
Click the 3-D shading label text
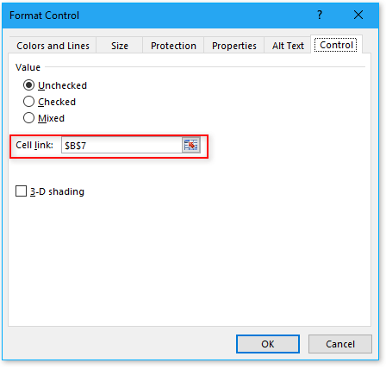click(x=58, y=191)
